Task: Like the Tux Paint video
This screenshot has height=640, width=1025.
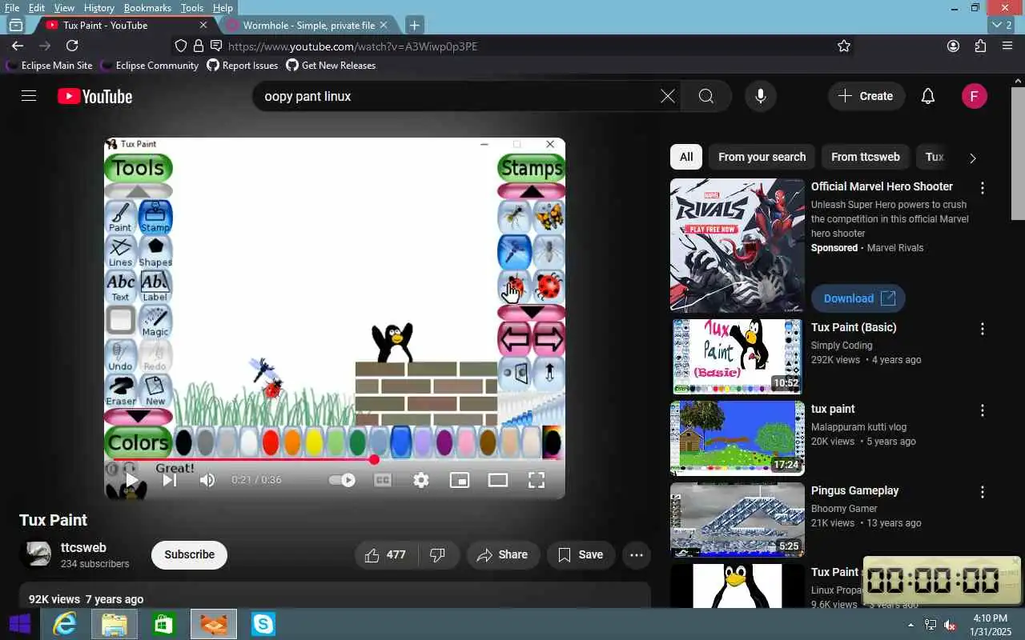Action: click(385, 554)
